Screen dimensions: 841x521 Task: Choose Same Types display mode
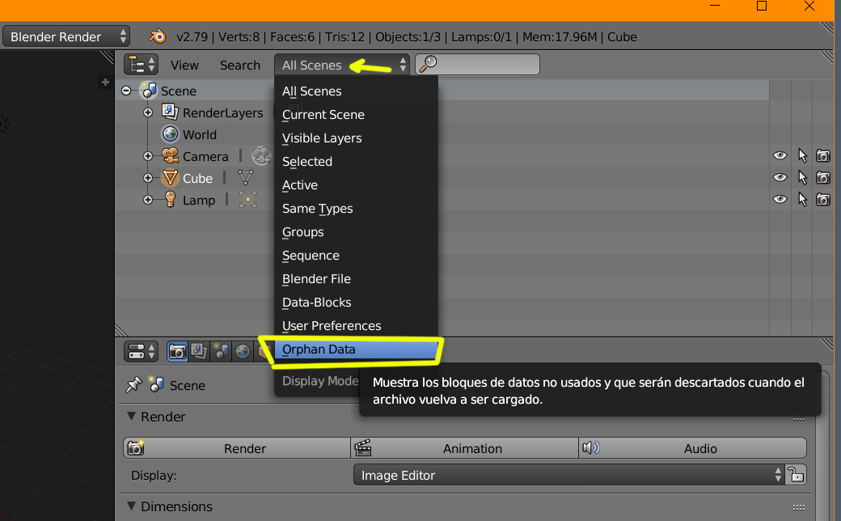point(356,208)
